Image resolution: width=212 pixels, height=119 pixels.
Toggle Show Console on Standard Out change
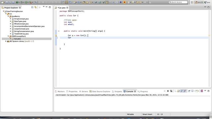pos(182,91)
